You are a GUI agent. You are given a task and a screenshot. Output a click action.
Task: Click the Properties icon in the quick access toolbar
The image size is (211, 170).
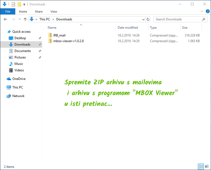(13, 4)
